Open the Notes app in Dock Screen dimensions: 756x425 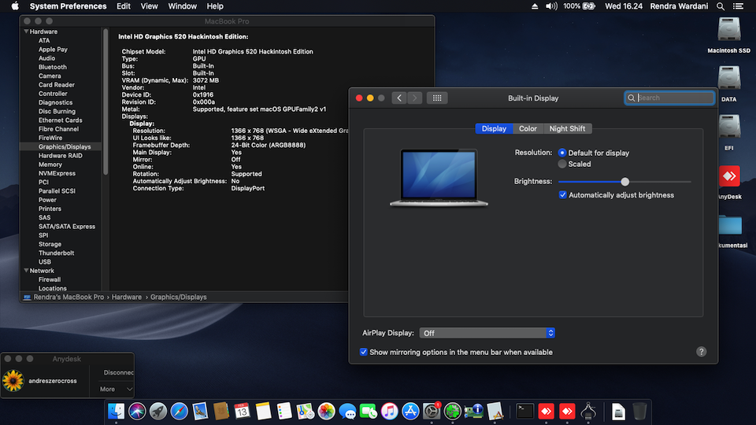[263, 411]
